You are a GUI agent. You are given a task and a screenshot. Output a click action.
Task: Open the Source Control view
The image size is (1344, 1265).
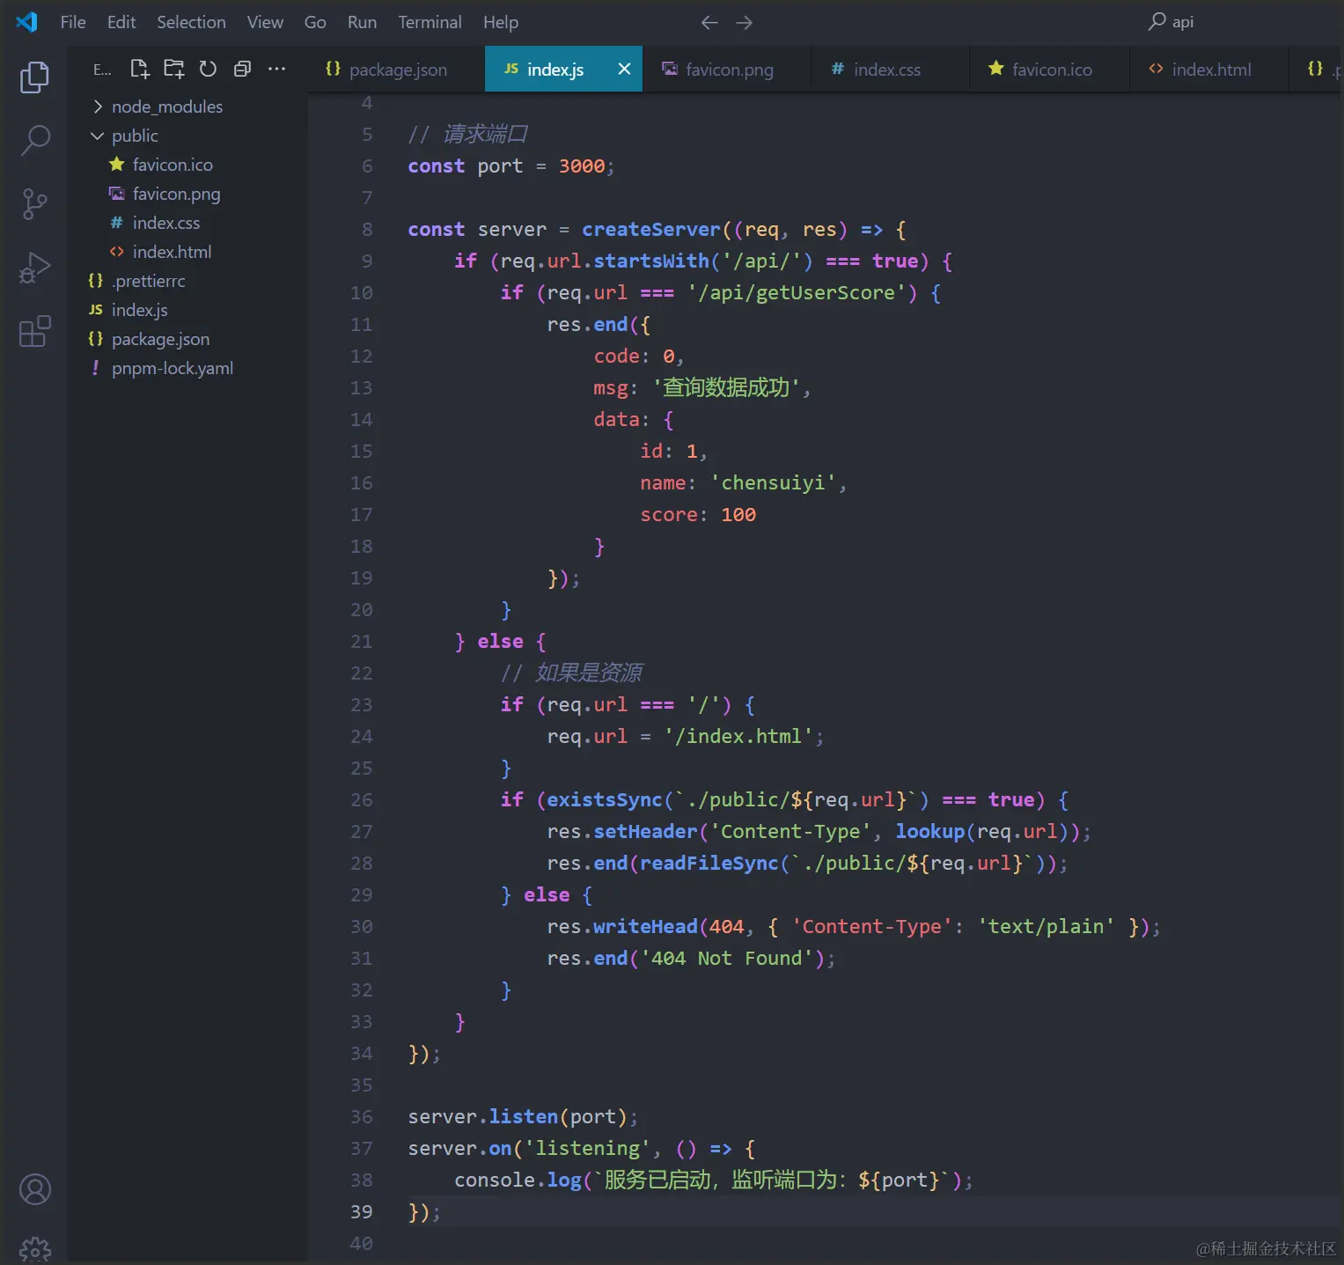click(34, 204)
